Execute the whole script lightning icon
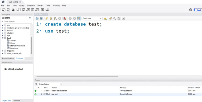The height and width of the screenshot is (102, 202). click(x=47, y=18)
